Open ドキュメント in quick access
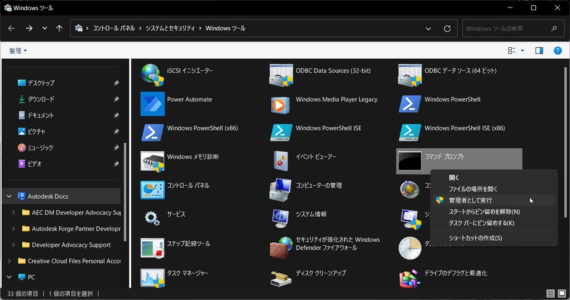The height and width of the screenshot is (300, 570). coord(41,116)
